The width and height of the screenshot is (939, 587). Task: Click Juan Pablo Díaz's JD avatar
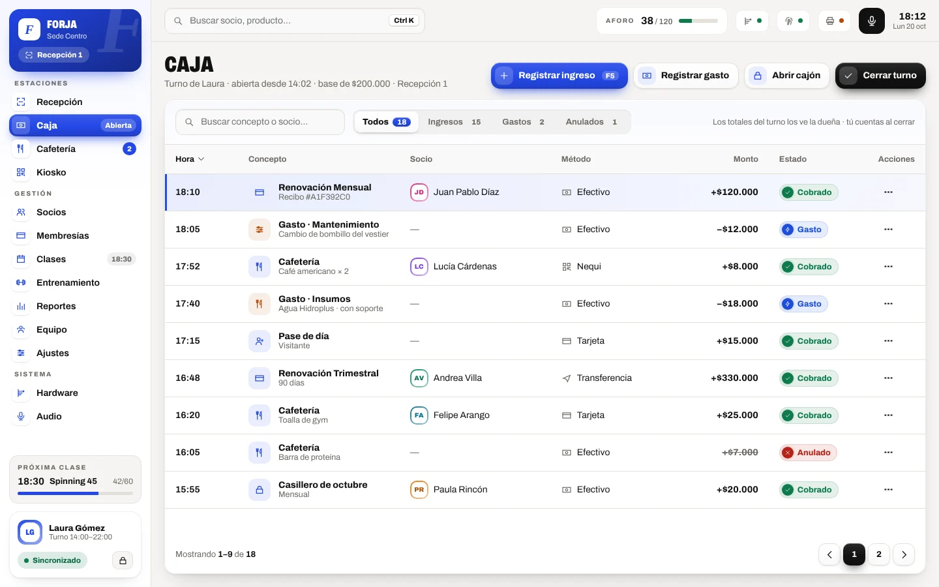[x=419, y=192]
